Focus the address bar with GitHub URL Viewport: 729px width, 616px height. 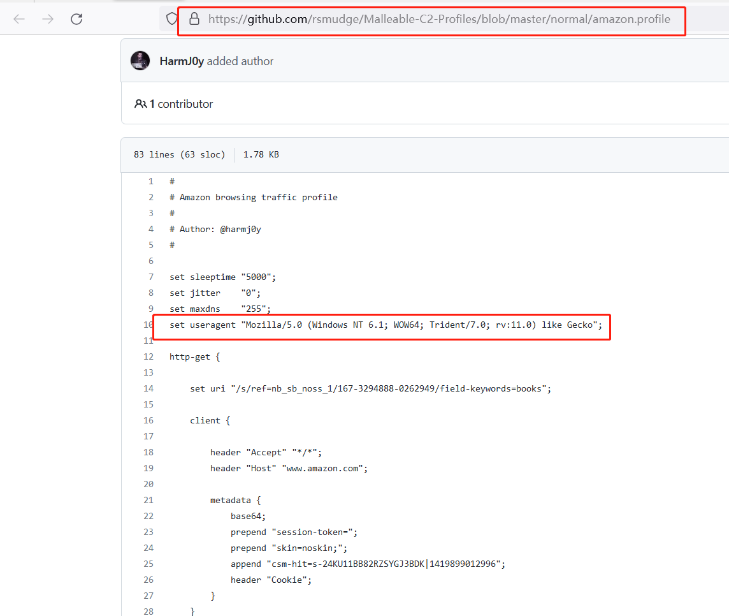[438, 19]
